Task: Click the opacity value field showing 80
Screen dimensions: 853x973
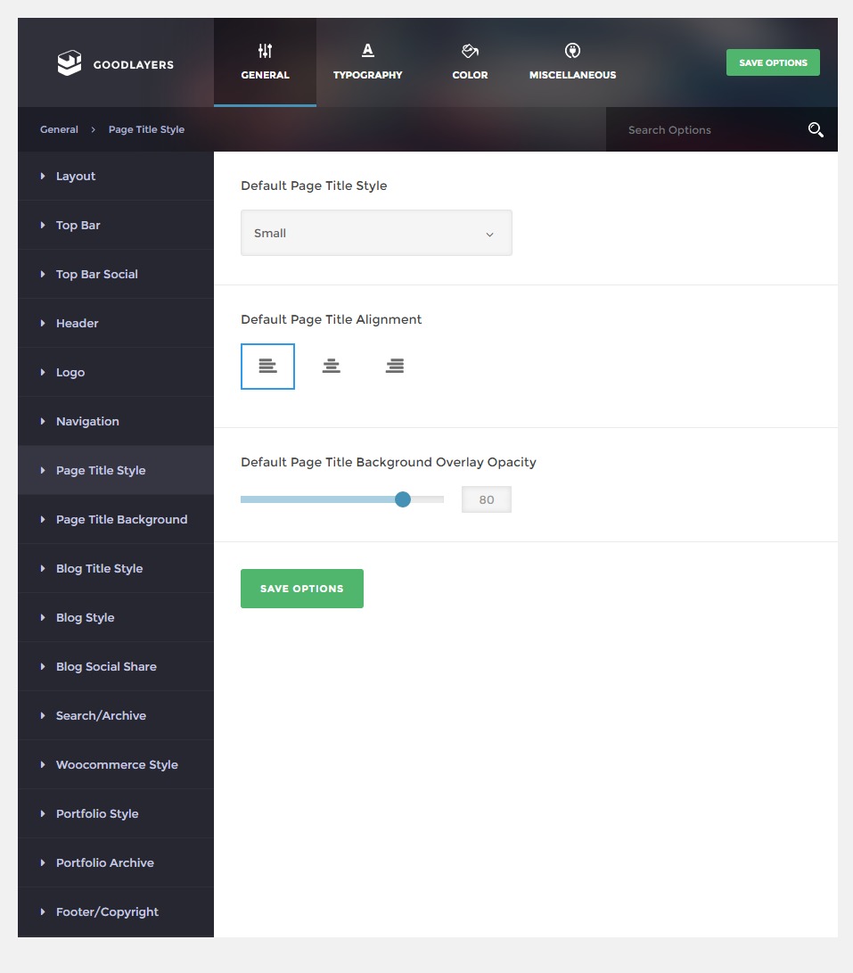Action: (487, 499)
